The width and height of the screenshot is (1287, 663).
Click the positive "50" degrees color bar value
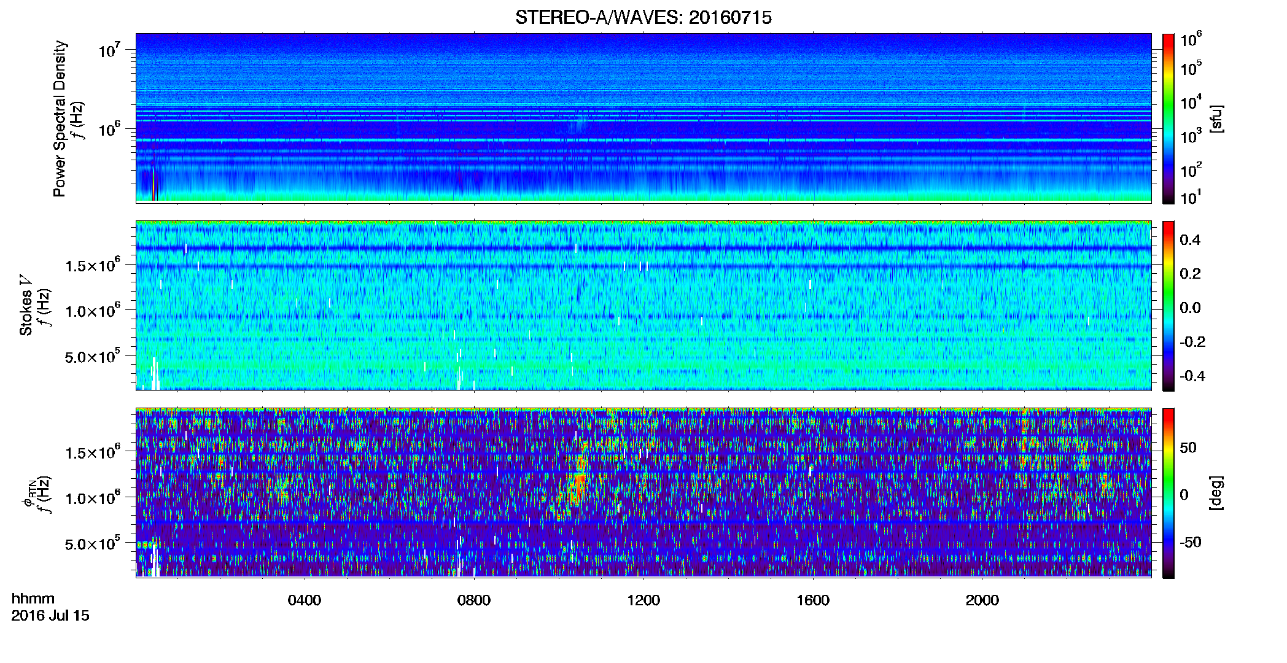1188,448
